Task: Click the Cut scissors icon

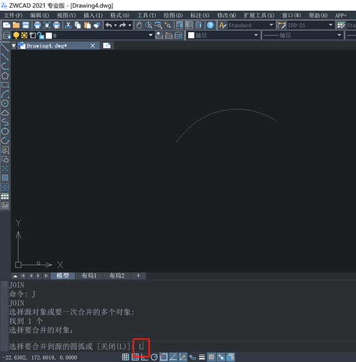Action: coord(68,25)
